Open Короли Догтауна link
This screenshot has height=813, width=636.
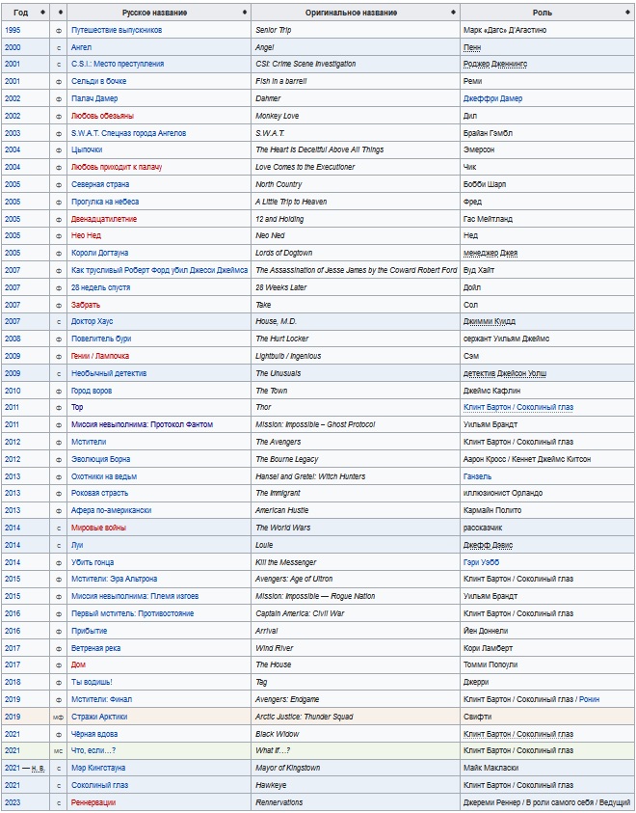[99, 253]
